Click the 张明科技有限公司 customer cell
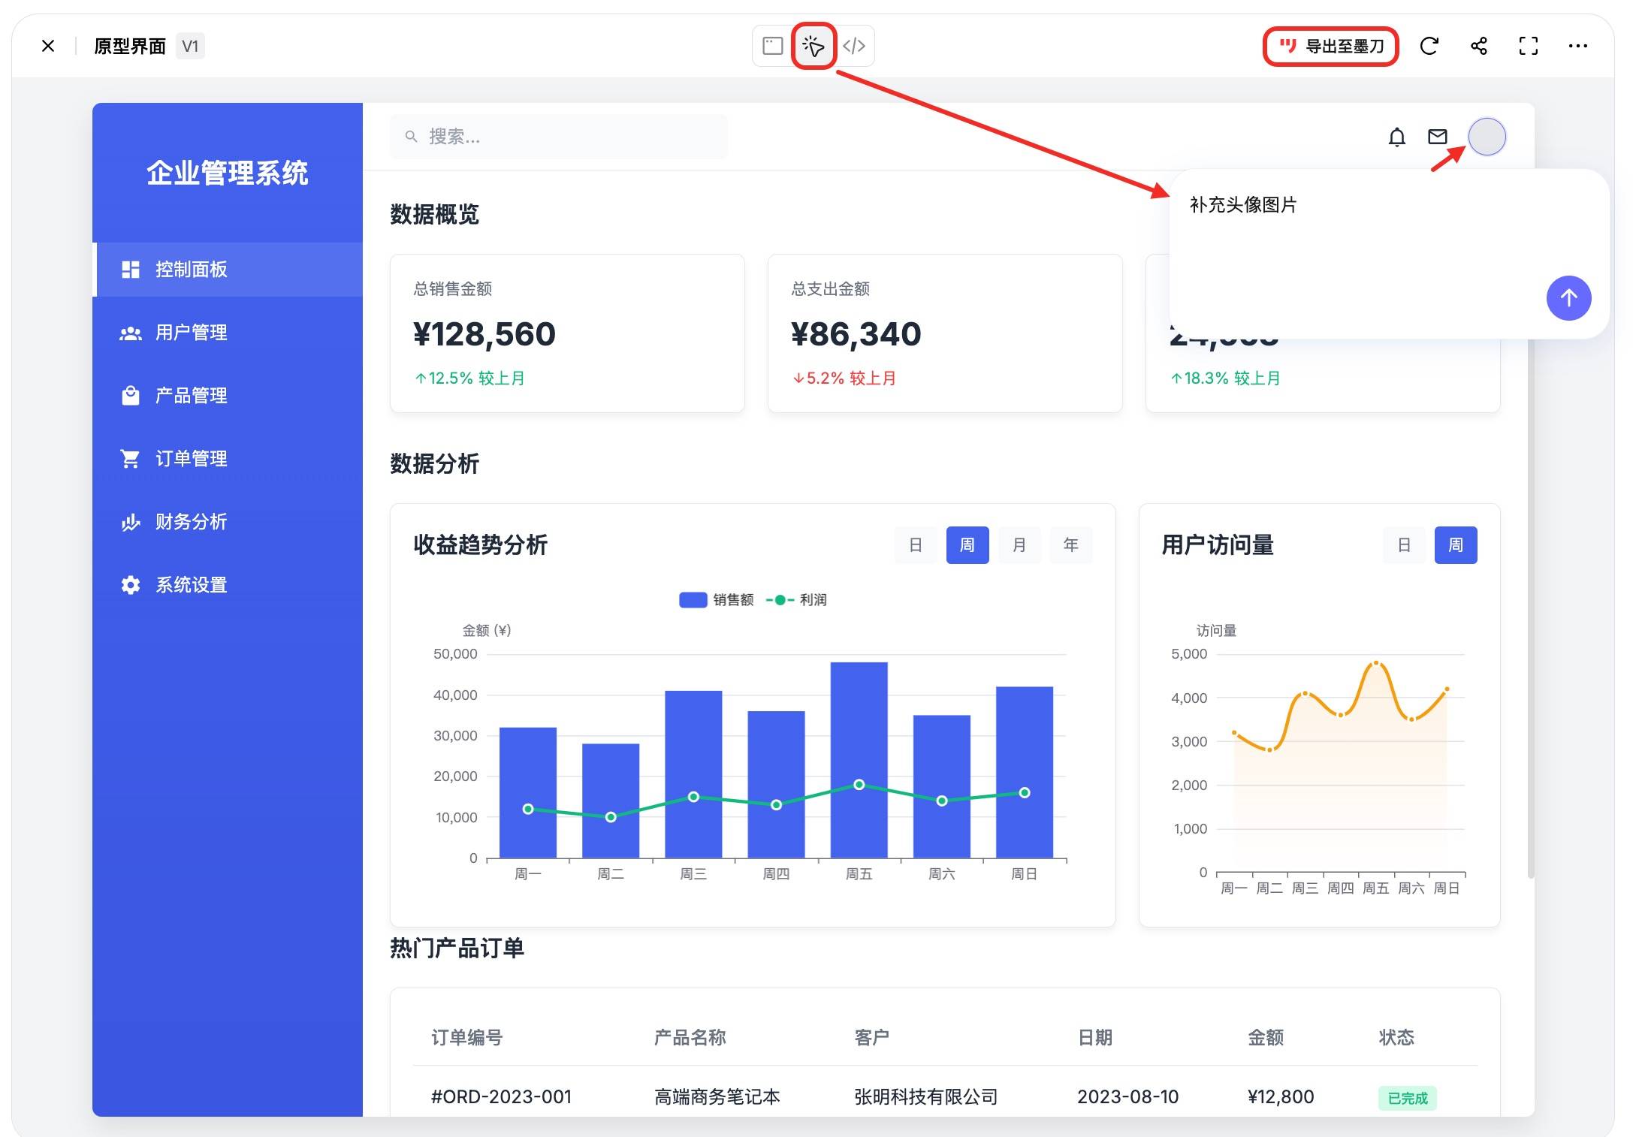Screen dimensions: 1633x1137 926,1097
